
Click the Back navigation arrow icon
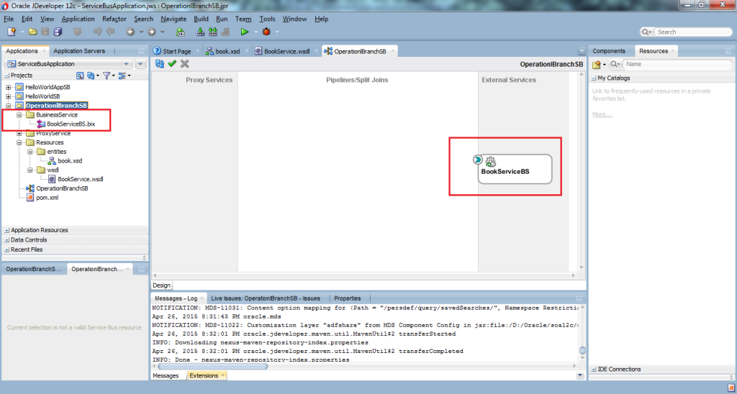click(130, 32)
